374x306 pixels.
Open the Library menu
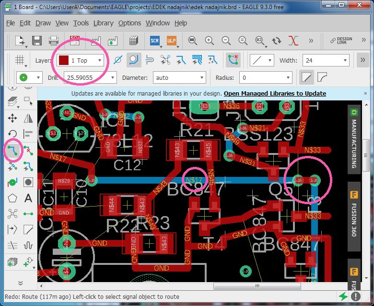[103, 23]
